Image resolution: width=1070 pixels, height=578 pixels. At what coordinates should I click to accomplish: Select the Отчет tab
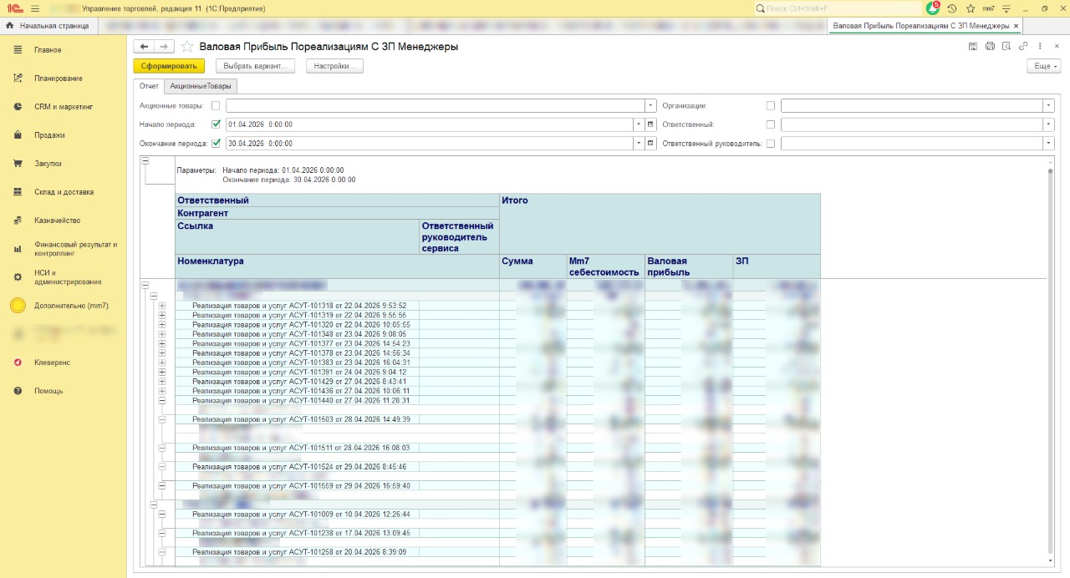coord(149,86)
